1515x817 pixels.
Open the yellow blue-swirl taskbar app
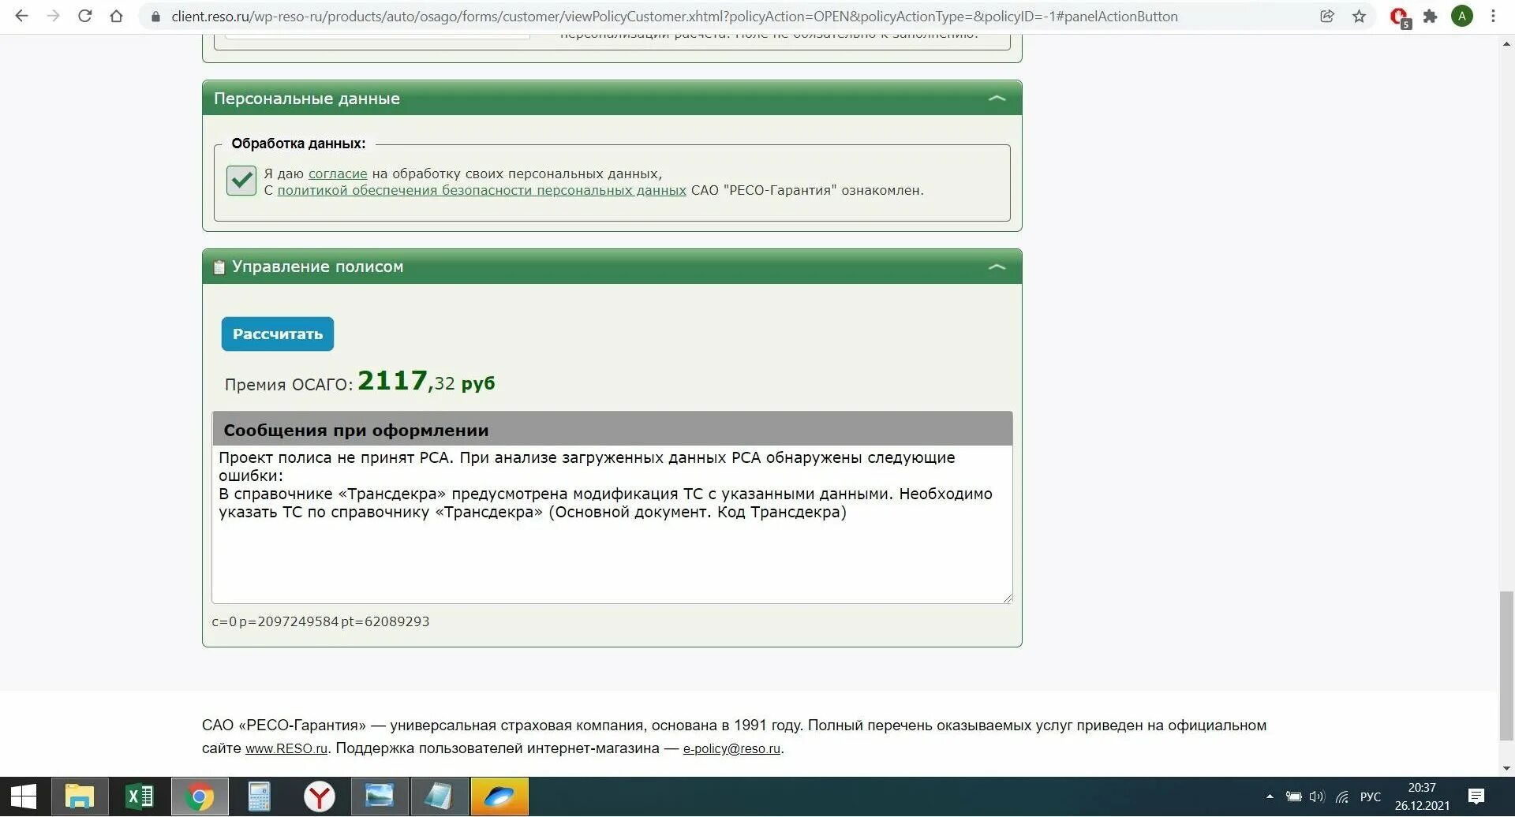pyautogui.click(x=499, y=797)
